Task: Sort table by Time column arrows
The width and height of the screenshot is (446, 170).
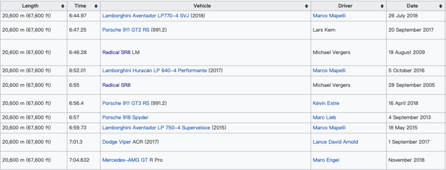Action: 96,6
